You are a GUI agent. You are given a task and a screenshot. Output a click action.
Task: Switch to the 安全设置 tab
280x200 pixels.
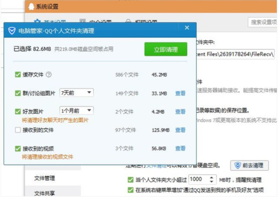point(96,22)
